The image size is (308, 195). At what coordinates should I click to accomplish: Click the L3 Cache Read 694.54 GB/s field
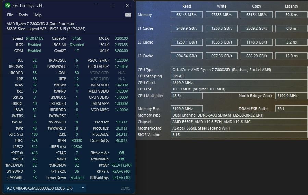187,56
